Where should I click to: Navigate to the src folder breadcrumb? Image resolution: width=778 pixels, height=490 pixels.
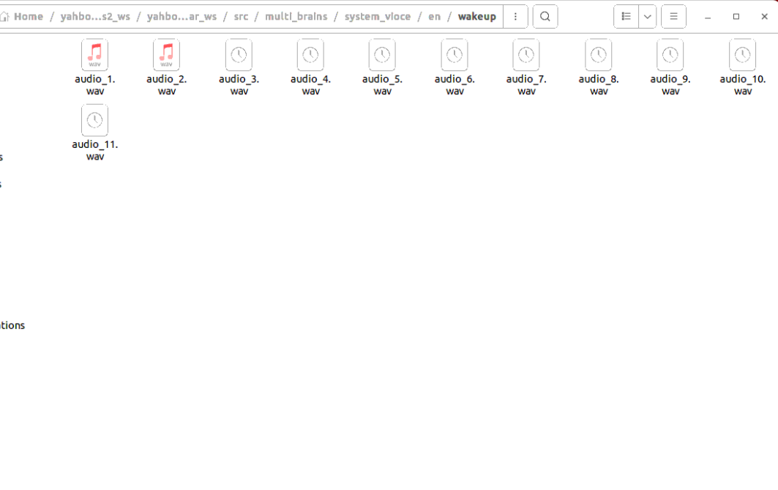click(241, 16)
